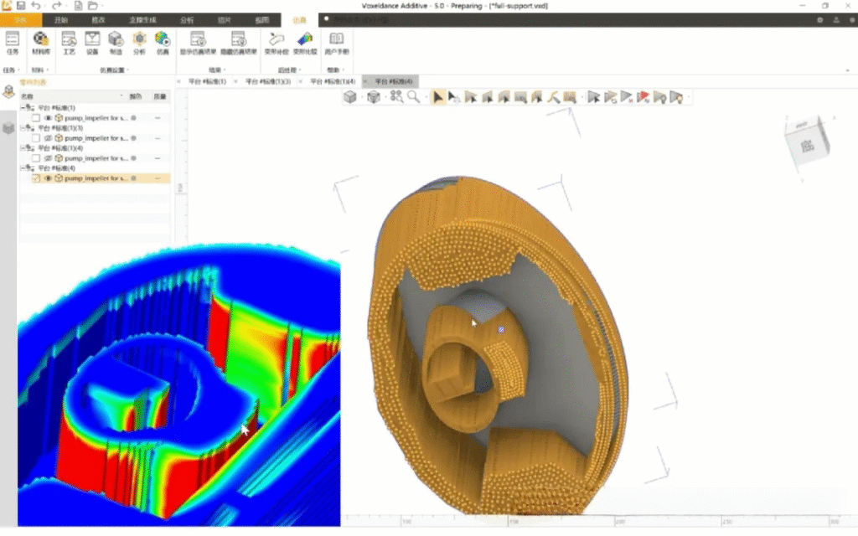Image resolution: width=858 pixels, height=536 pixels.
Task: Click the 任务 task icon in ribbon
Action: [12, 41]
